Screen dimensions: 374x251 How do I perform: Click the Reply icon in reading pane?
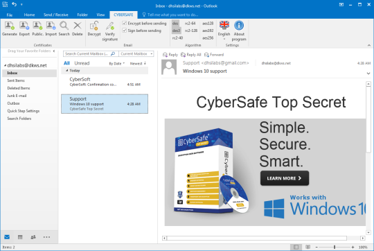point(165,55)
